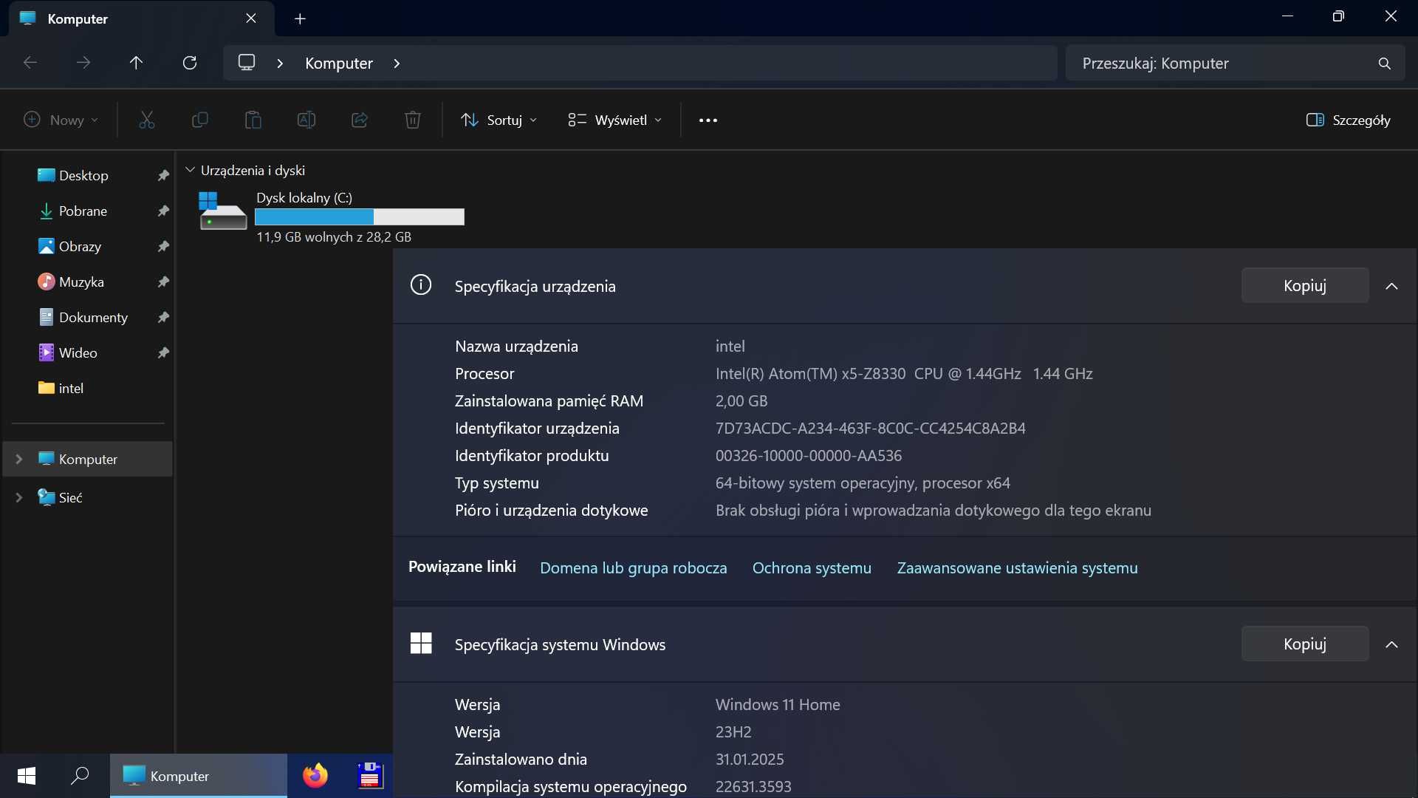The width and height of the screenshot is (1418, 798).
Task: Expand chevron after Komputer in address bar
Action: (397, 64)
